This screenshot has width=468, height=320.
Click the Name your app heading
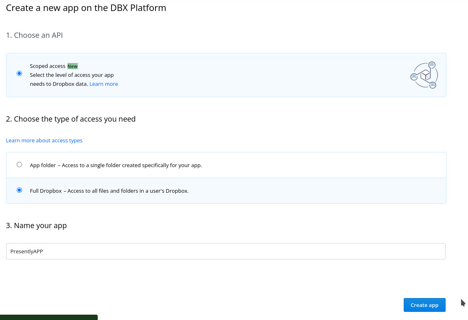[36, 225]
